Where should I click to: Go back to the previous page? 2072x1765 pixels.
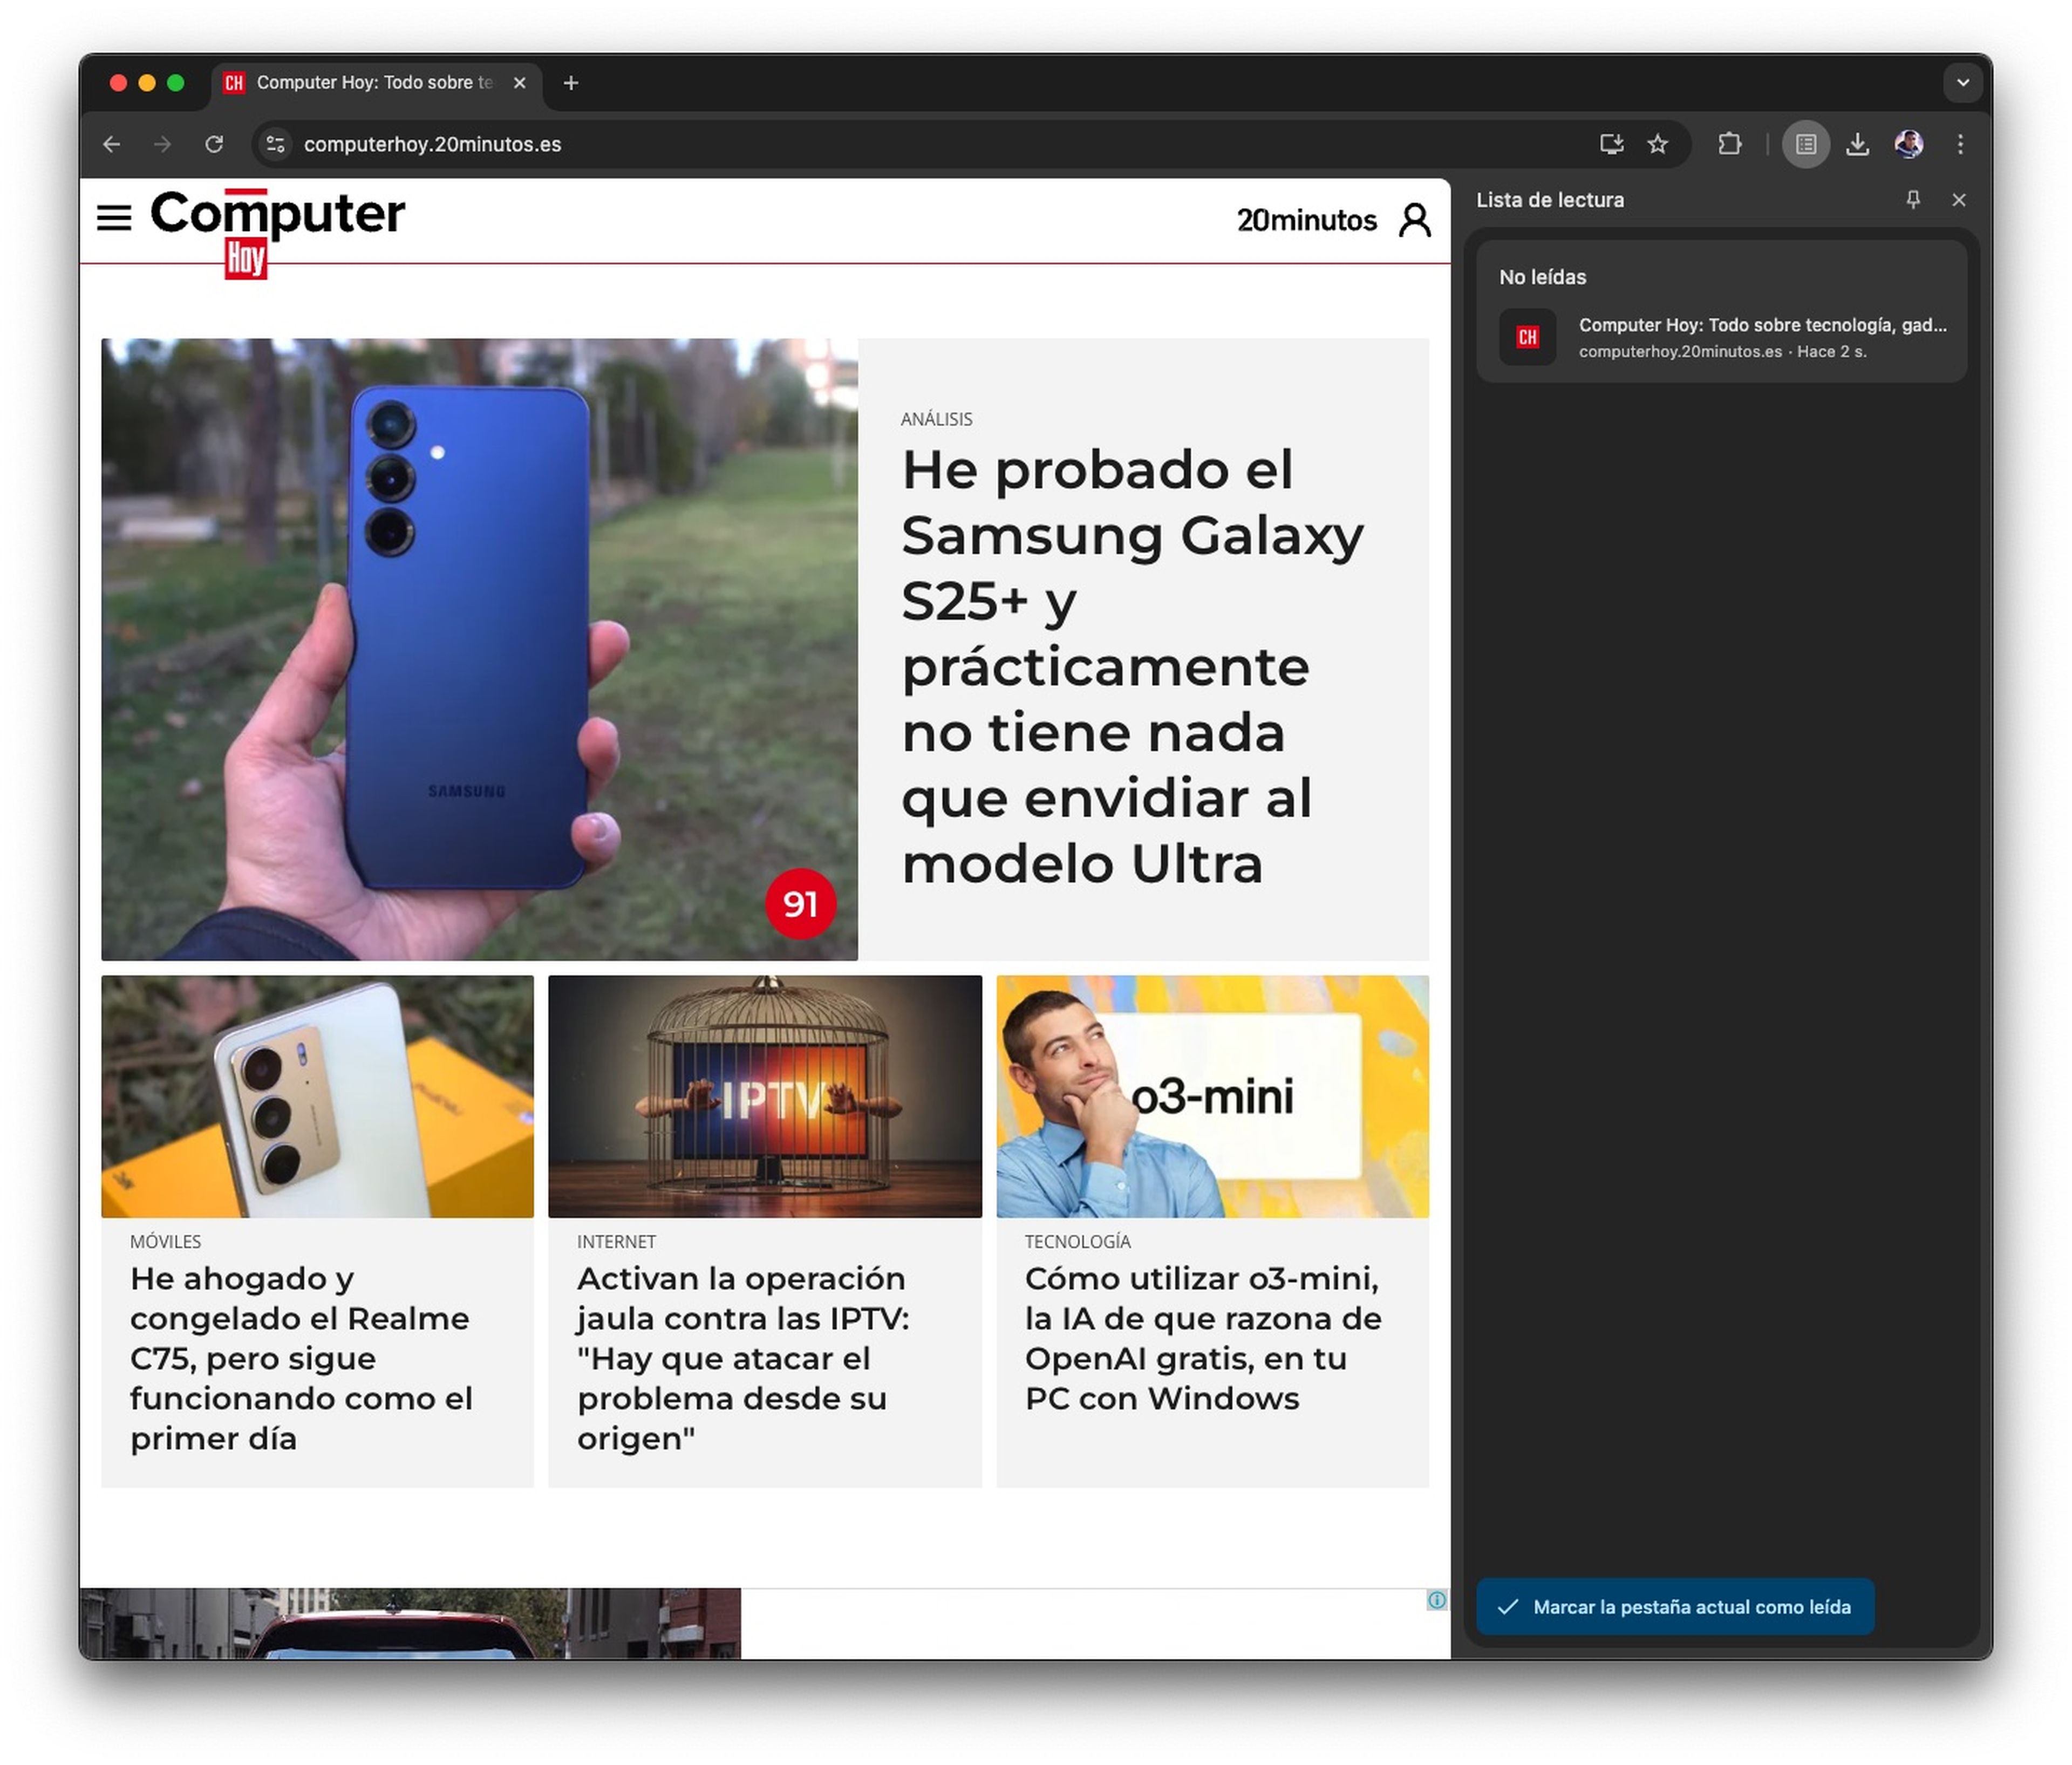click(x=112, y=144)
